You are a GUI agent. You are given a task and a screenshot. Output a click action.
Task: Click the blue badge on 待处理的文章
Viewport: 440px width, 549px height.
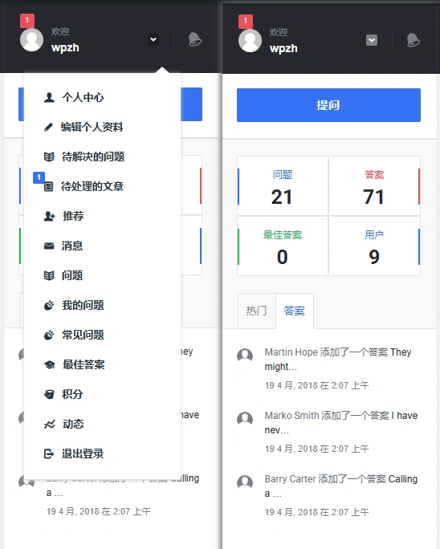(39, 177)
